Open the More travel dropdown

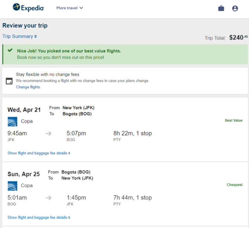tap(69, 8)
